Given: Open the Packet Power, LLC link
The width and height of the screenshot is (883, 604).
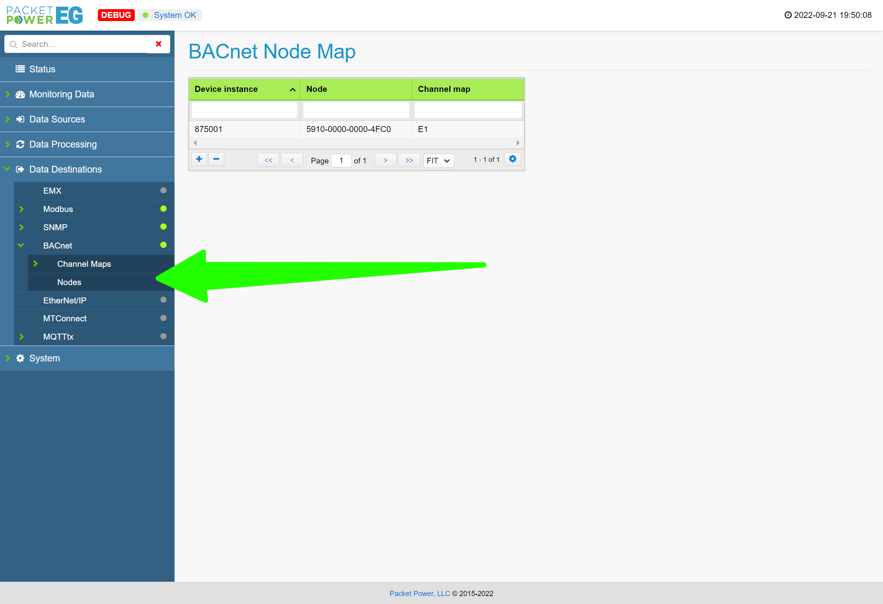Looking at the screenshot, I should [x=419, y=593].
